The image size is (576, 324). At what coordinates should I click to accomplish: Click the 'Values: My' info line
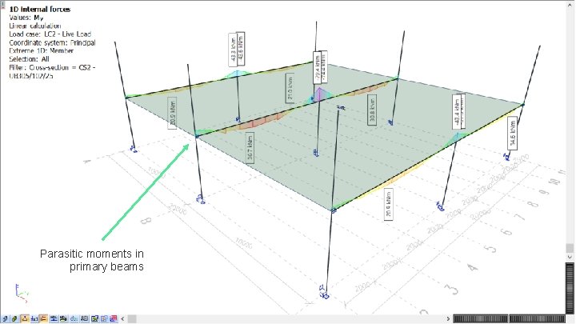pos(26,18)
